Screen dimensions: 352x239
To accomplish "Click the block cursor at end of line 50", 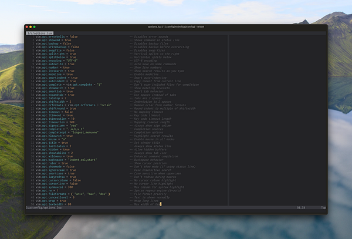I will pyautogui.click(x=161, y=204).
